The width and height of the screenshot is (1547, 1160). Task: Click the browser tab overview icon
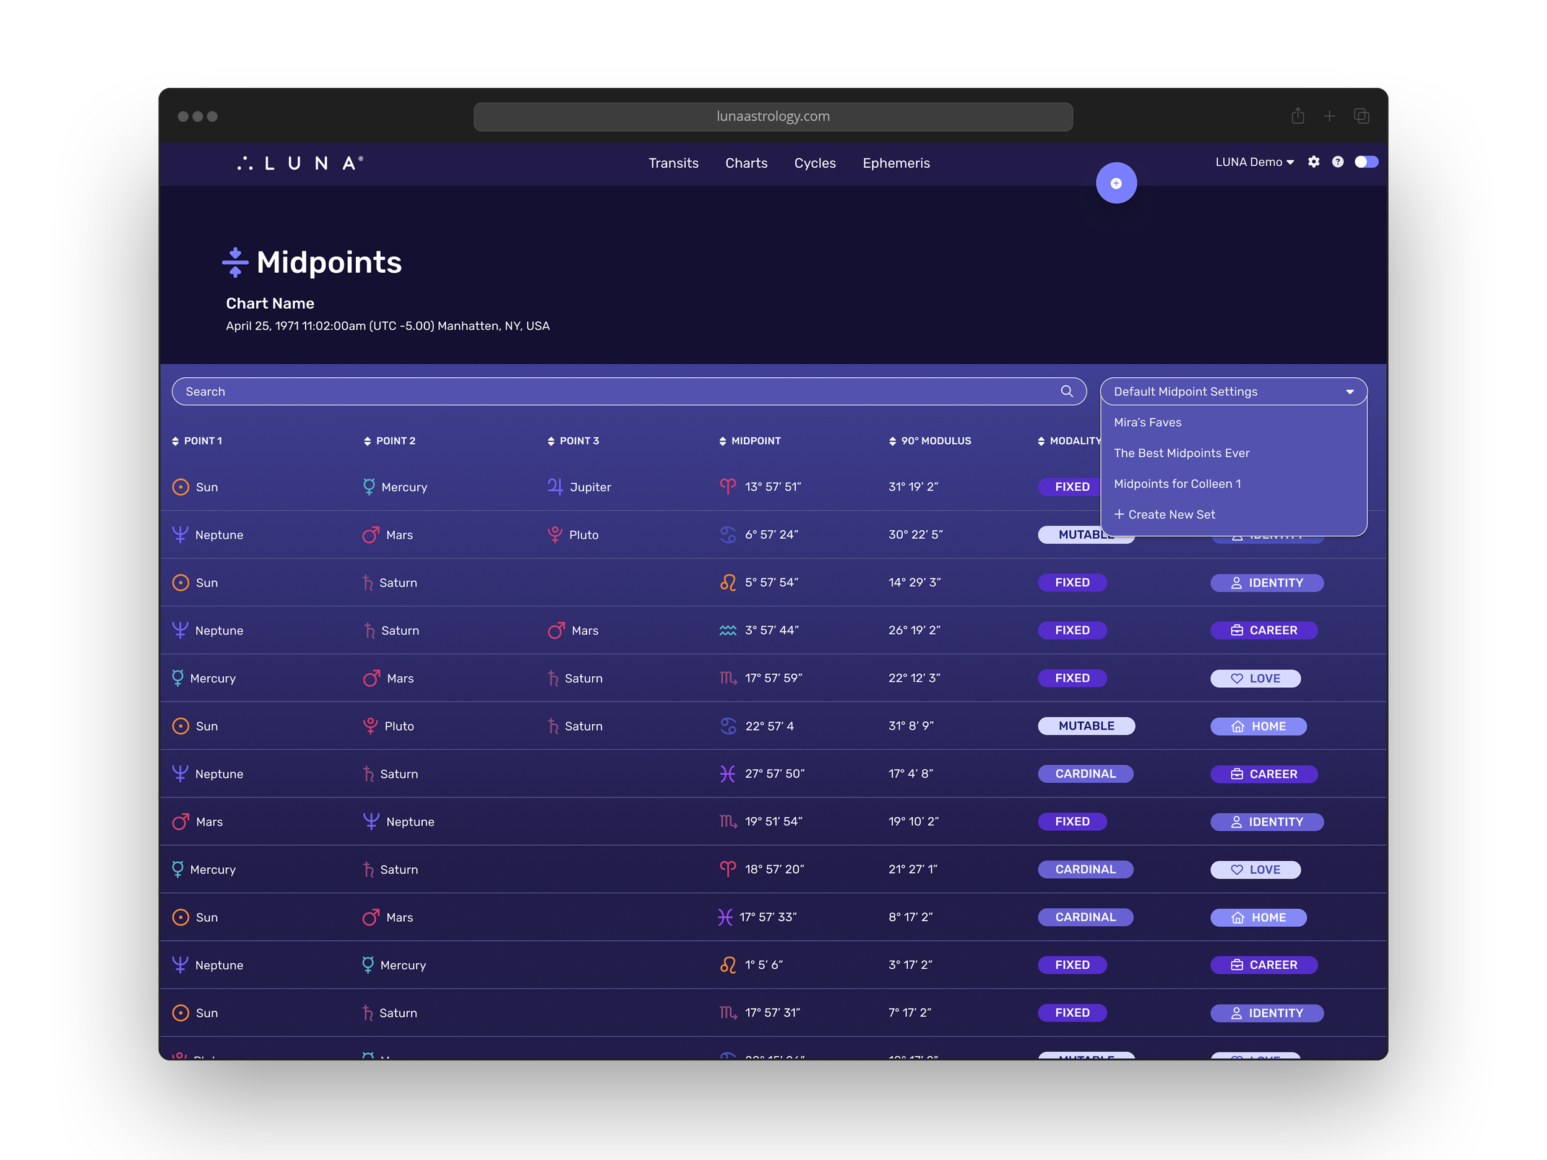1361,116
